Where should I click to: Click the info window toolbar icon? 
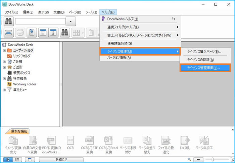[53, 32]
